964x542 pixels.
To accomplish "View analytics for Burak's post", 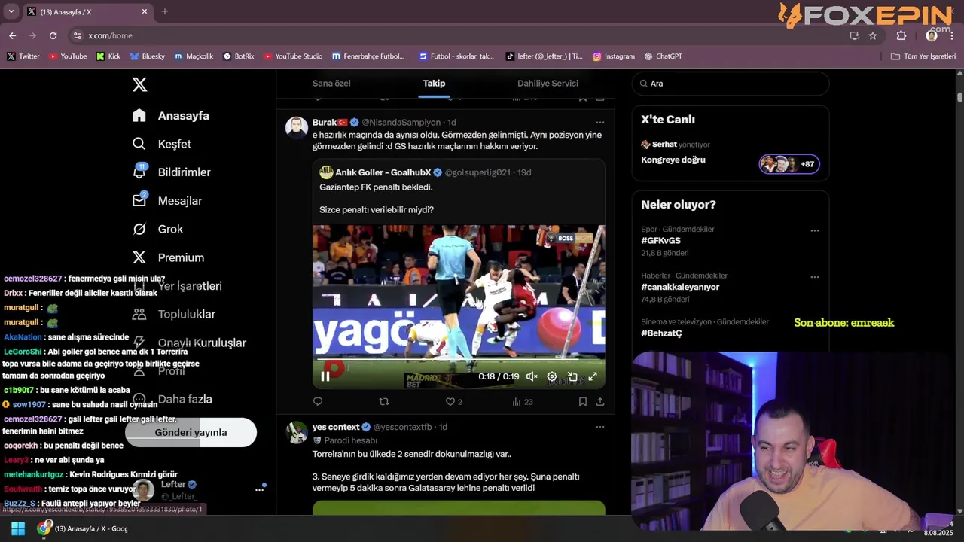I will [x=523, y=402].
